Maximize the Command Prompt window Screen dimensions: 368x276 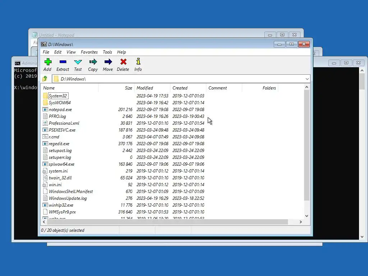tap(346, 63)
